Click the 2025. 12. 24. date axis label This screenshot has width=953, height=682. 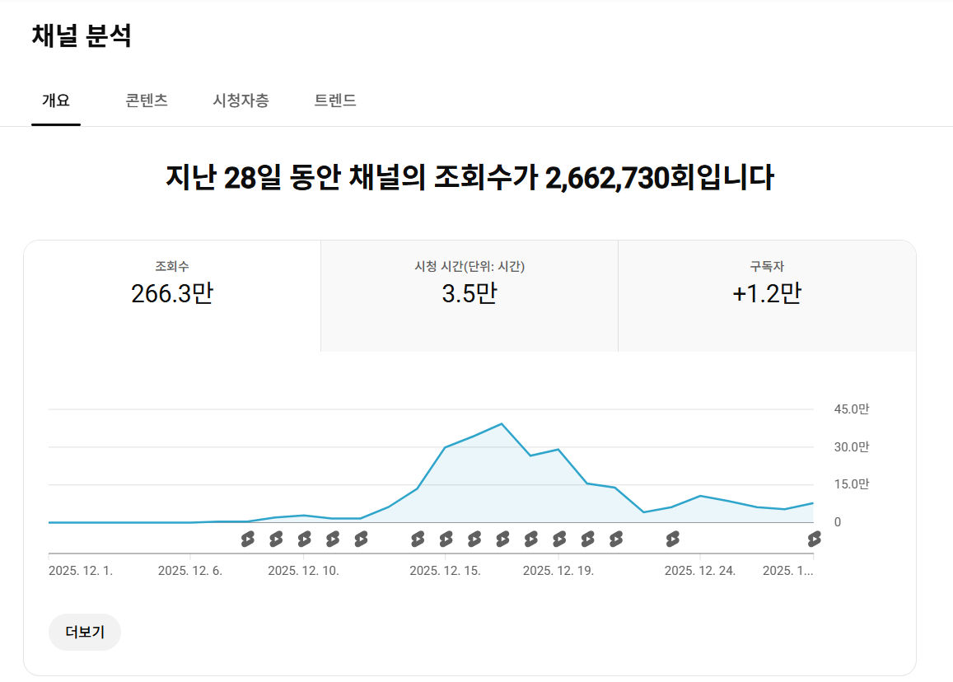click(x=700, y=571)
